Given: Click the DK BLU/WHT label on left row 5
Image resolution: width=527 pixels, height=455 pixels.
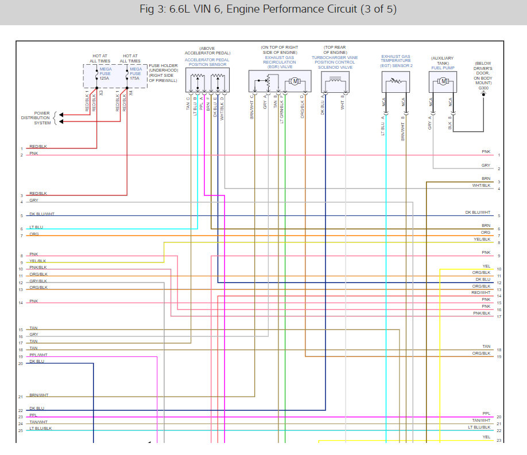Looking at the screenshot, I should 42,214.
